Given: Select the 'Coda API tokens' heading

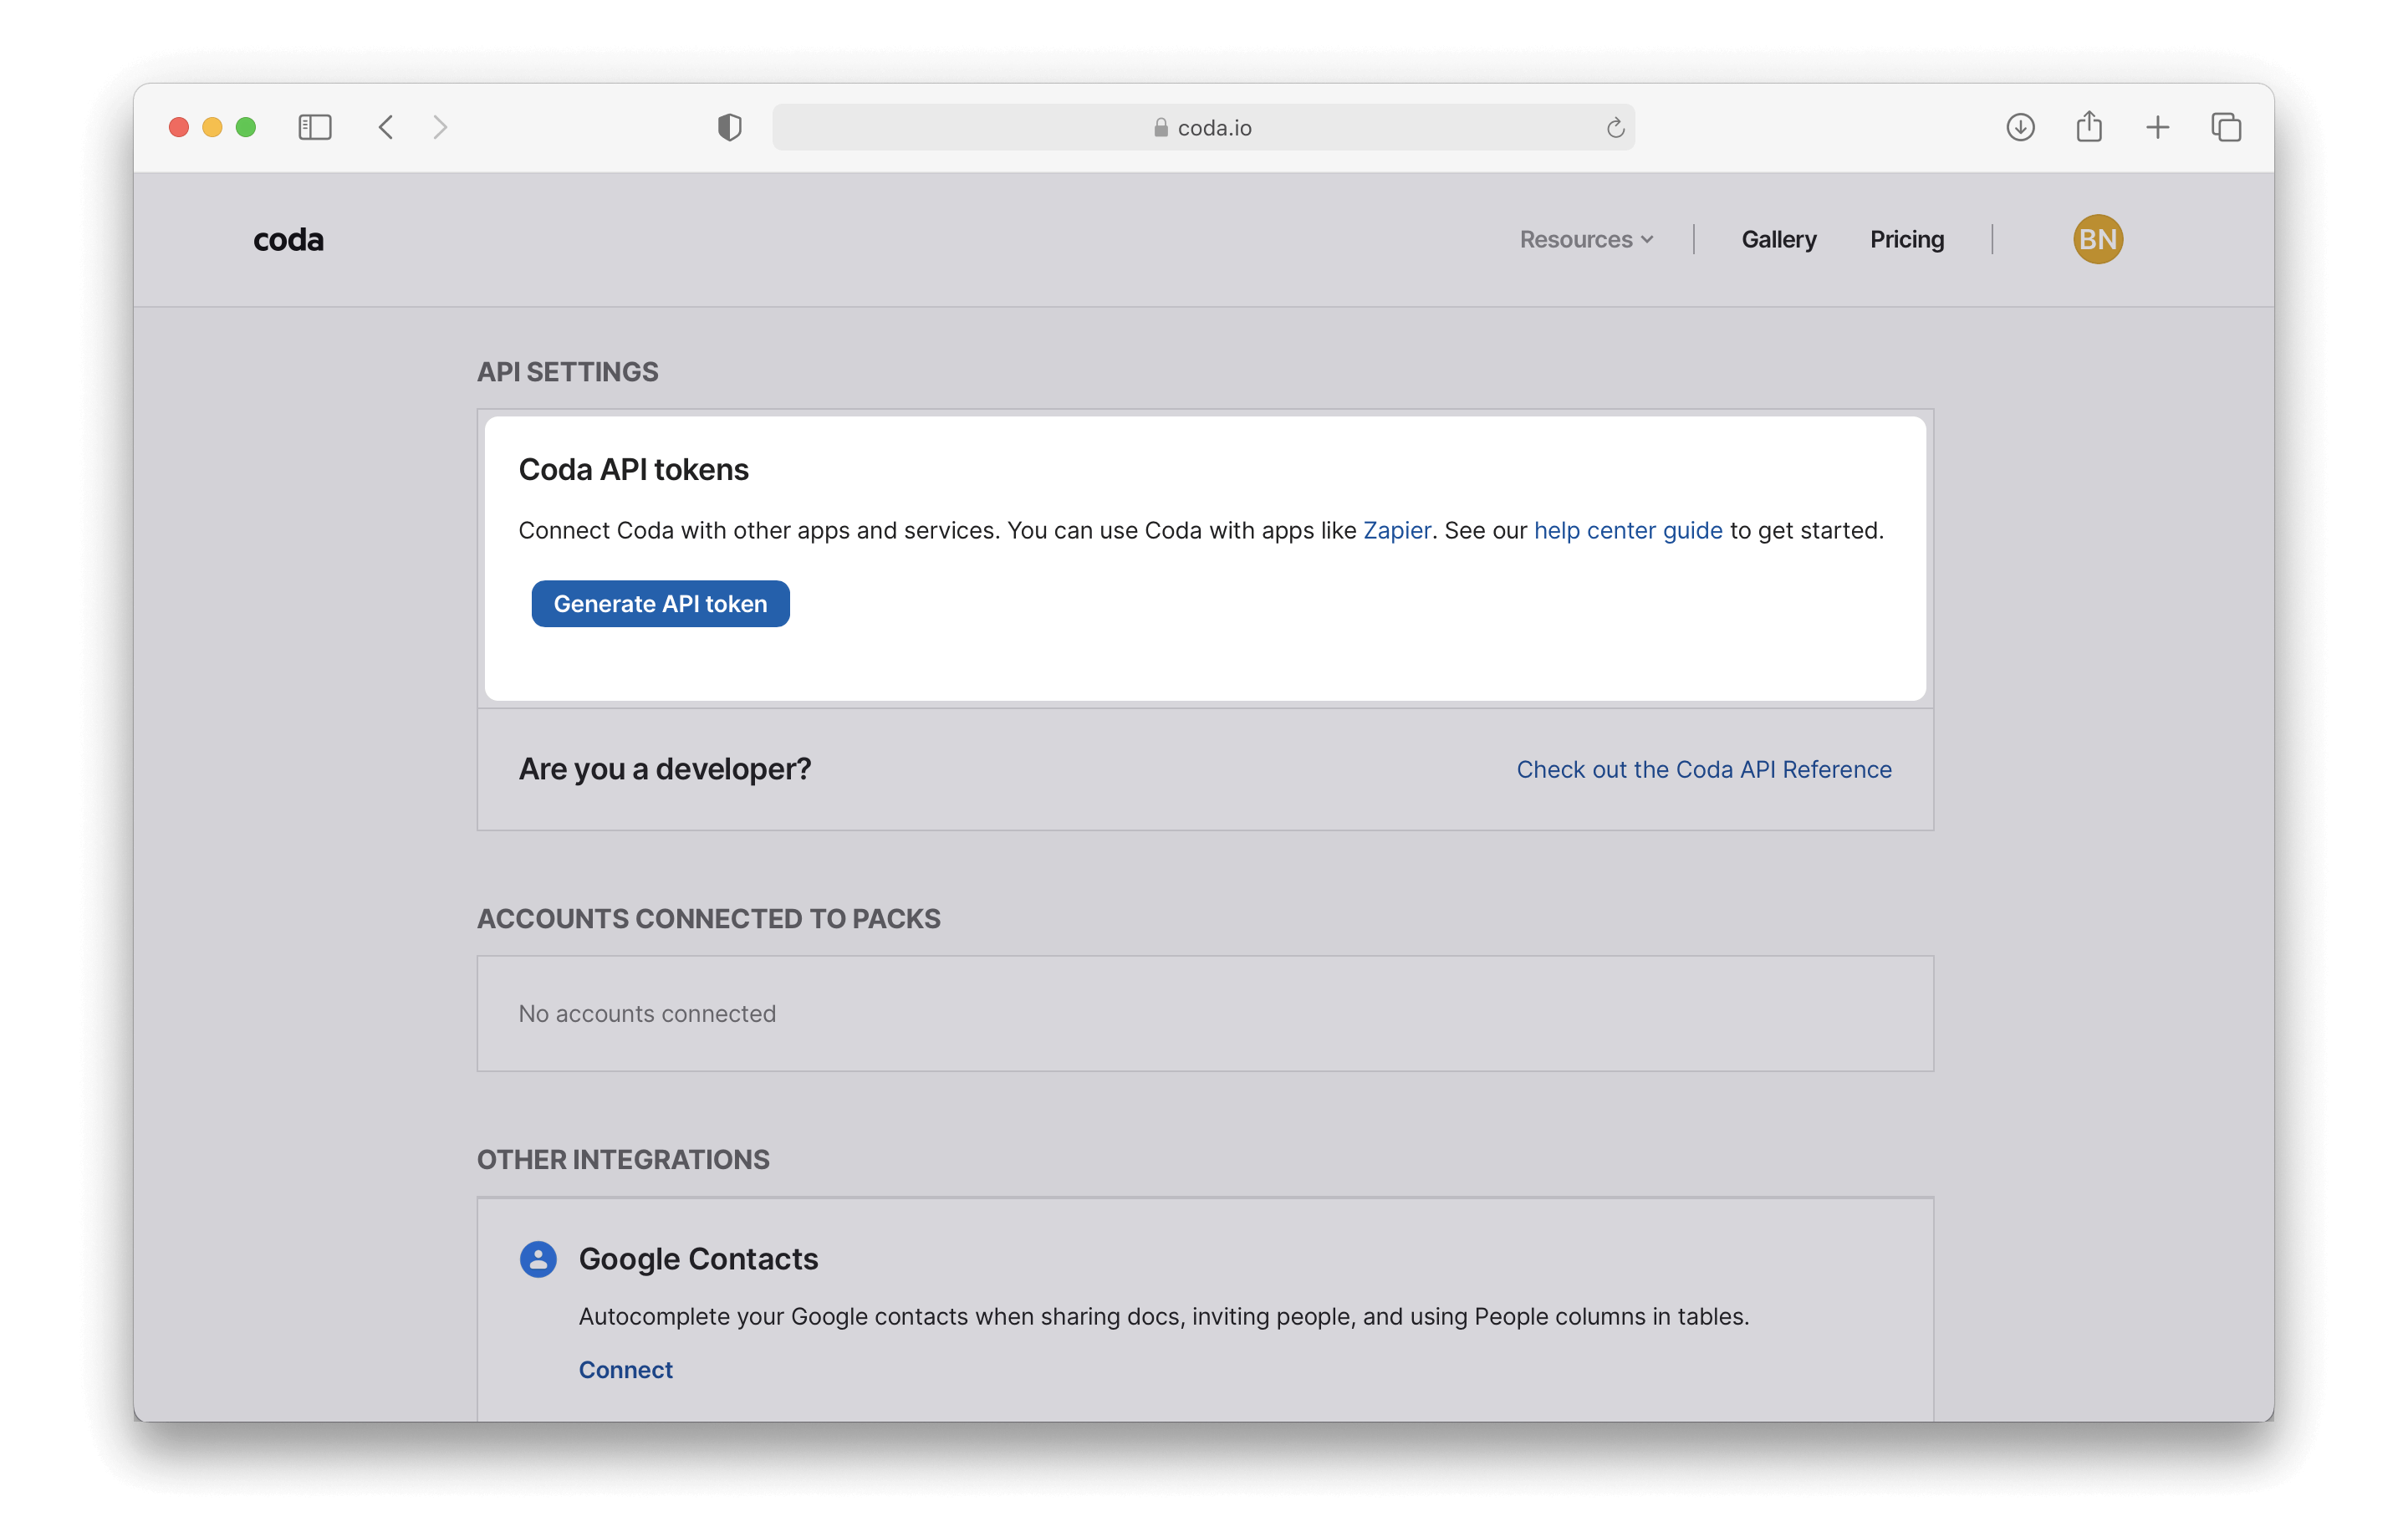Looking at the screenshot, I should click(x=633, y=469).
